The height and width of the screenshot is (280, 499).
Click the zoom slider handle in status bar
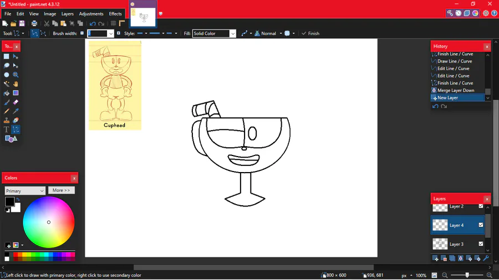coord(467,275)
